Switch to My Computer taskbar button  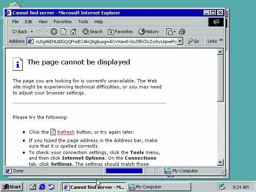(x=159, y=187)
